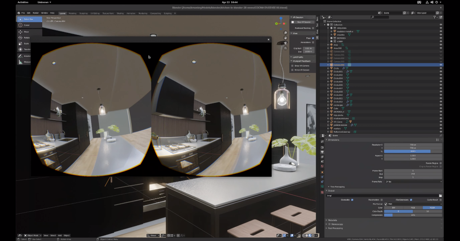The image size is (460, 241).
Task: Enable Show VR Camera checkbox
Action: click(292, 66)
